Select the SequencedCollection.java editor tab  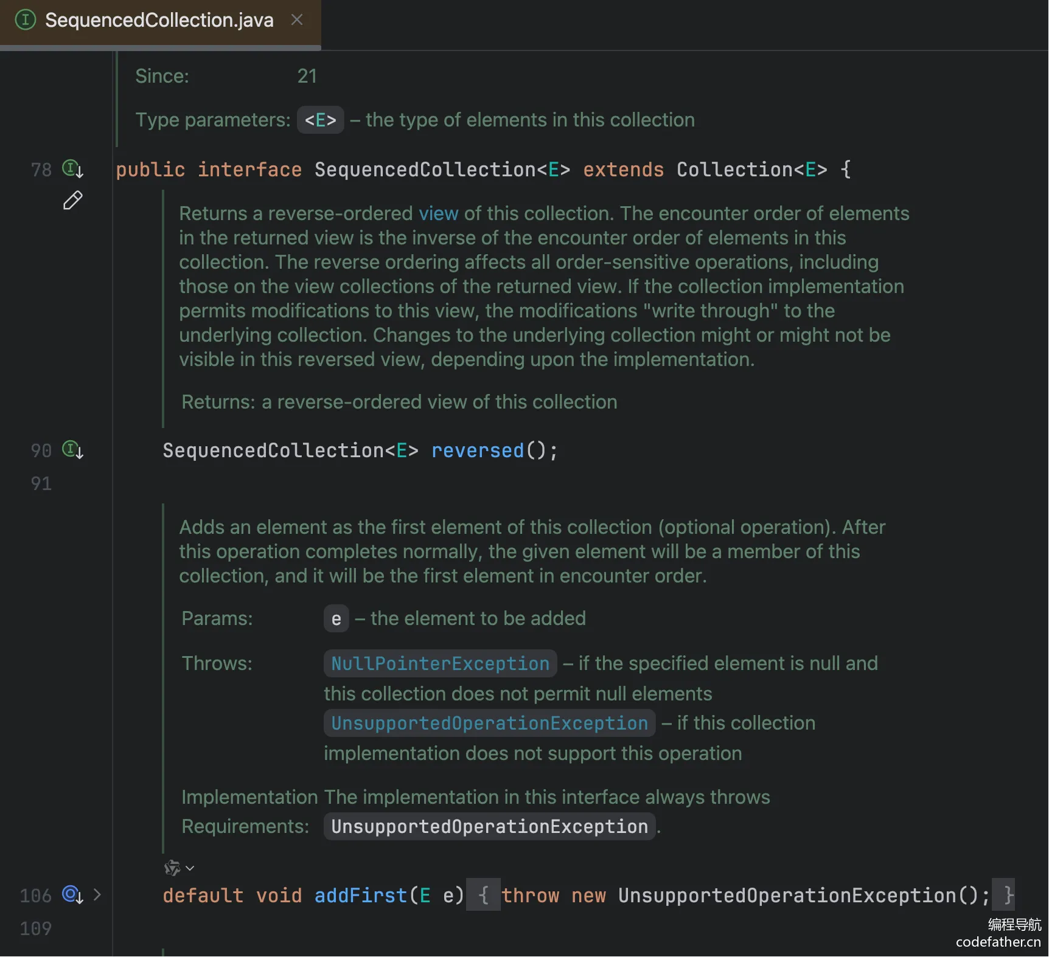159,21
